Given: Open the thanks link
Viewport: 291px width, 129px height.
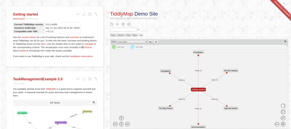Looking at the screenshot, I should click(x=22, y=51).
